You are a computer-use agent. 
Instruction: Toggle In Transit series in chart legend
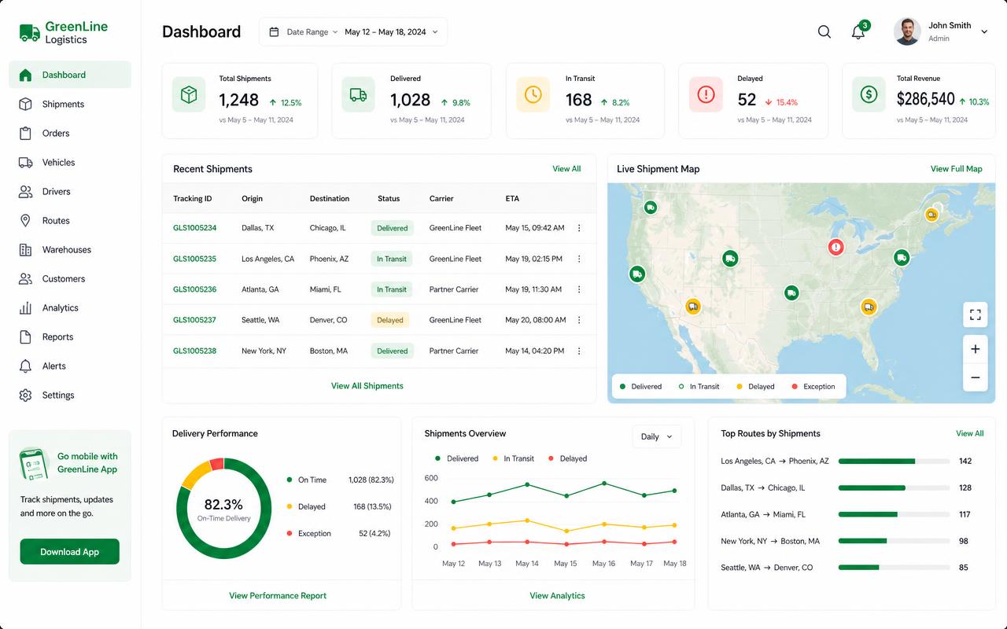point(513,458)
